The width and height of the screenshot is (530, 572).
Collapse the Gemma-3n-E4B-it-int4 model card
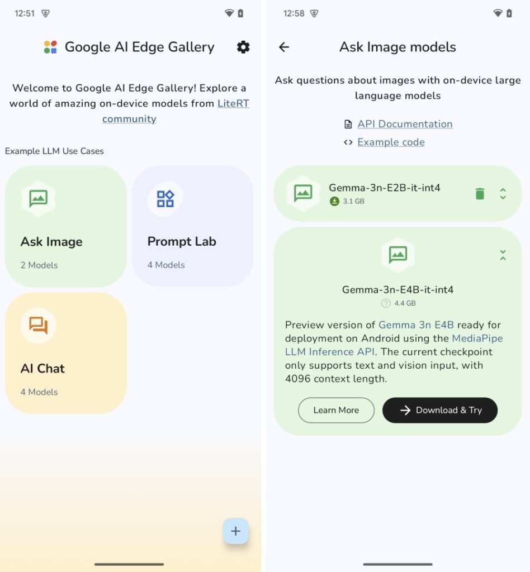[x=503, y=255]
